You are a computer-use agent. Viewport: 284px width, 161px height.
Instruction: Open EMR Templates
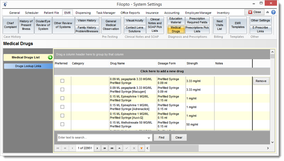point(238,25)
